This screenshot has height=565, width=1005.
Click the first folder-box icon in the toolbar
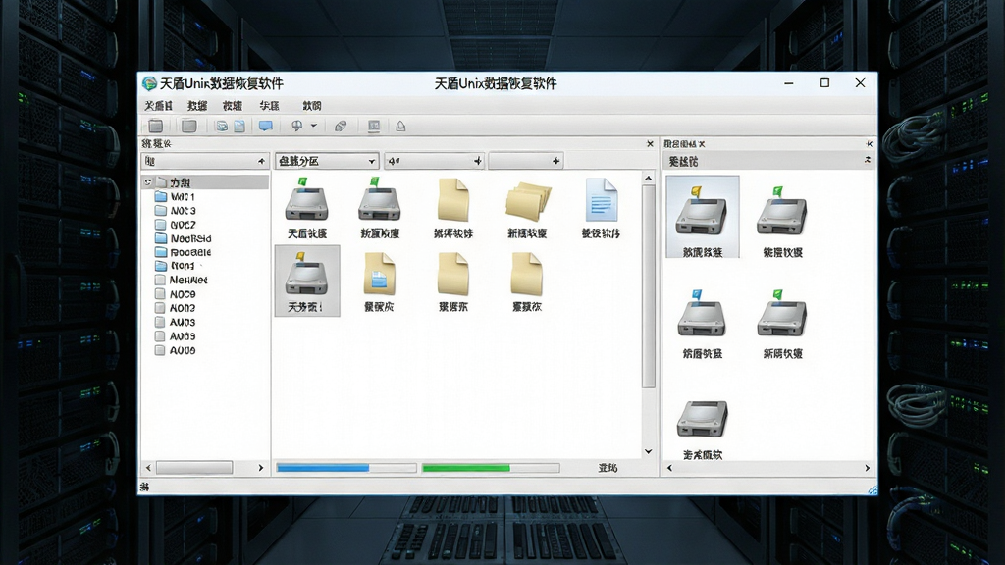pyautogui.click(x=156, y=126)
